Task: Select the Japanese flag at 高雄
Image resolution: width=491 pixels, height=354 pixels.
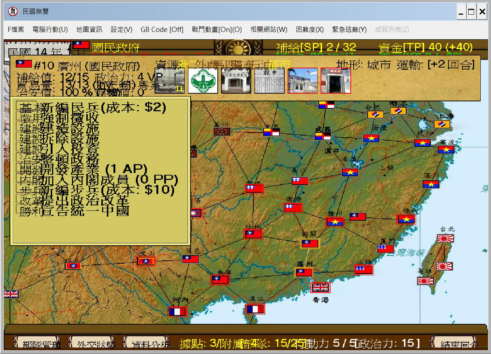Action: click(425, 281)
